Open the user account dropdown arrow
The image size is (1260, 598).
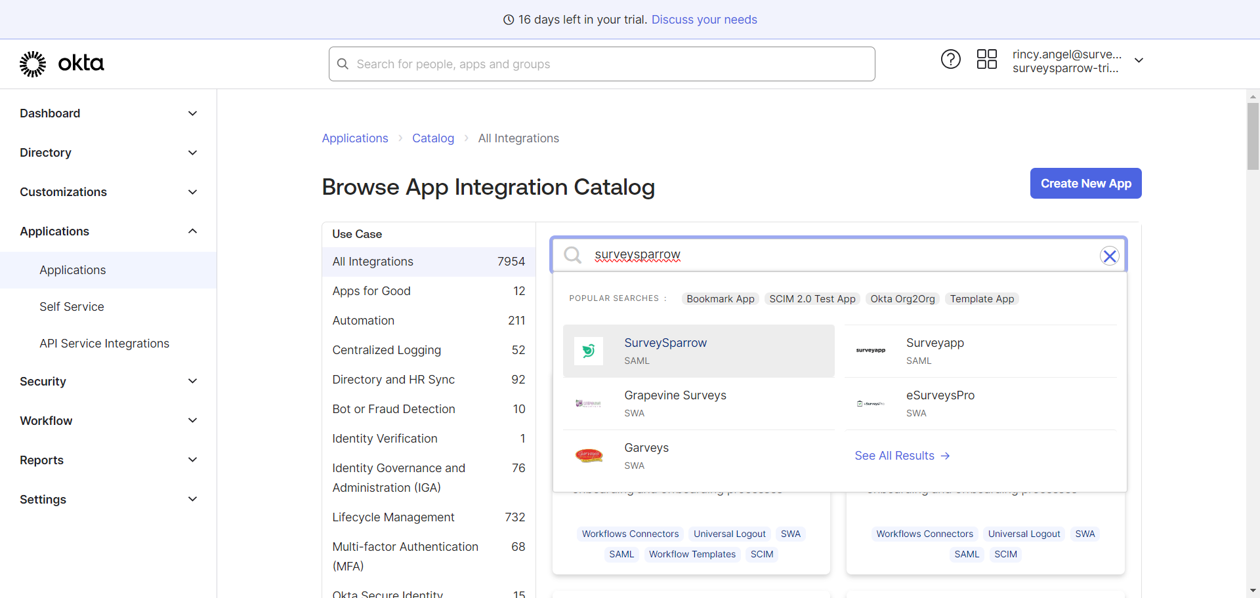1139,60
